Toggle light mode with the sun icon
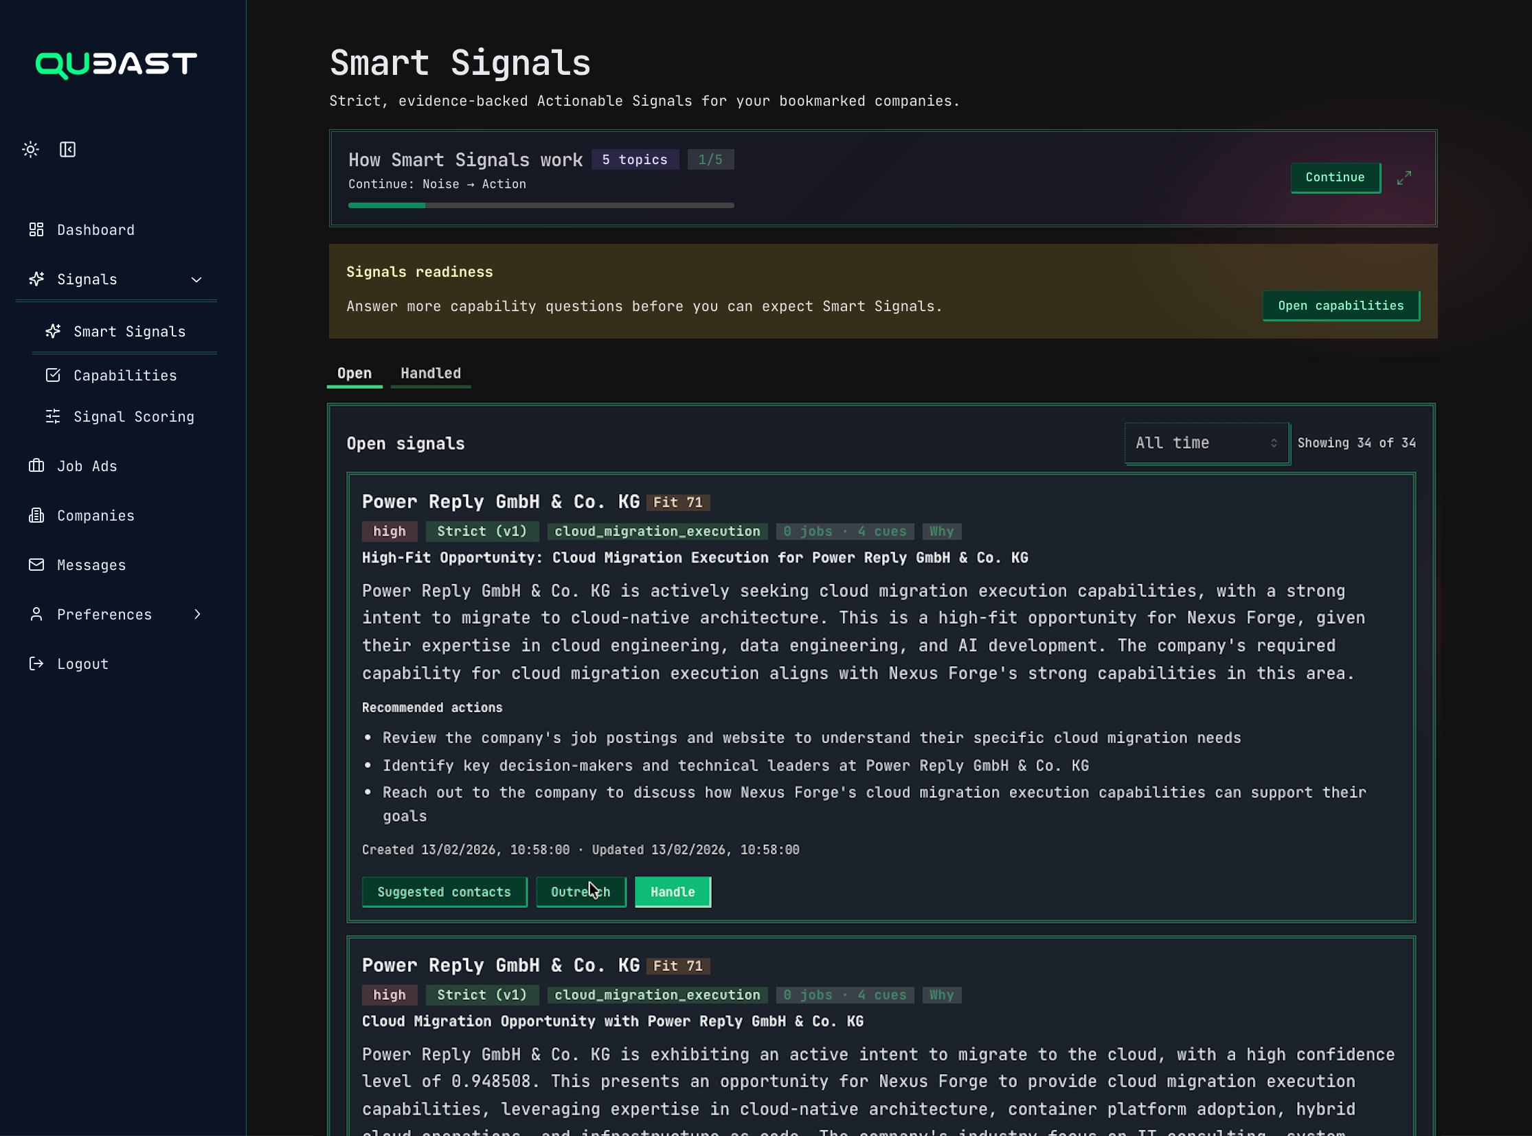 click(30, 149)
